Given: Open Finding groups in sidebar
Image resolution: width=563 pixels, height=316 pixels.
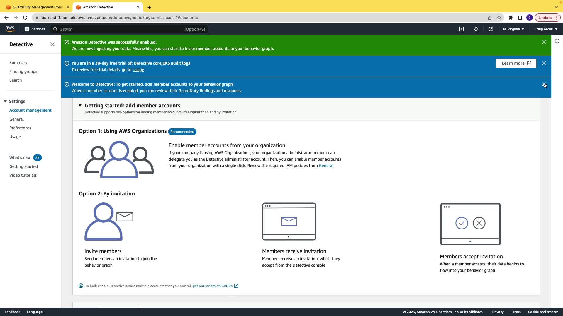Looking at the screenshot, I should pyautogui.click(x=23, y=71).
